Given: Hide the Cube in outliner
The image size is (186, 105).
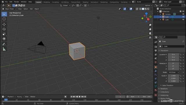Looking at the screenshot, I should click(x=183, y=17).
